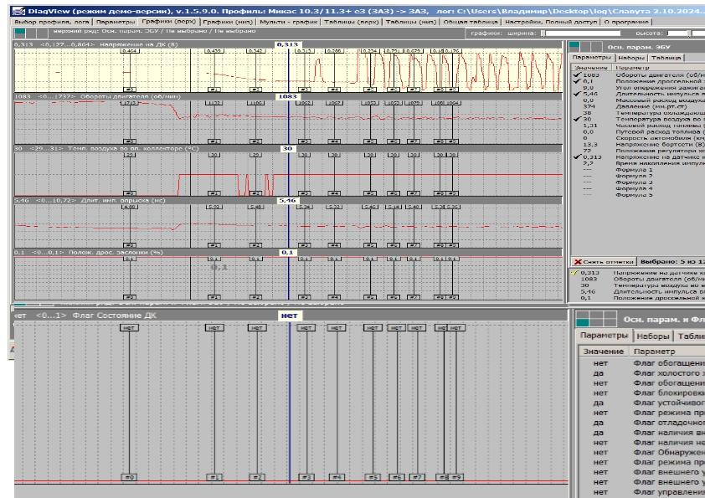This screenshot has height=498, width=705.
Task: Click the 'Длит. имп. впрыска (мс)' graph header
Action: click(x=288, y=201)
